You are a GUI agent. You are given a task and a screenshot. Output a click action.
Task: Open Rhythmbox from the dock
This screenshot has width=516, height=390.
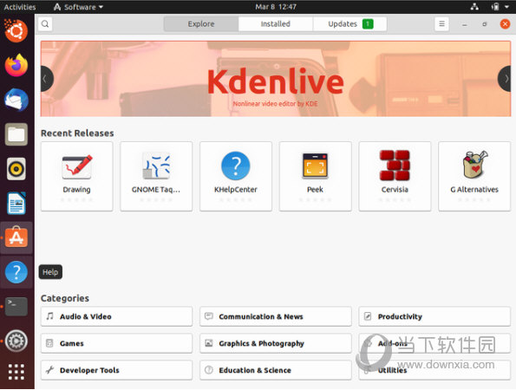16,169
